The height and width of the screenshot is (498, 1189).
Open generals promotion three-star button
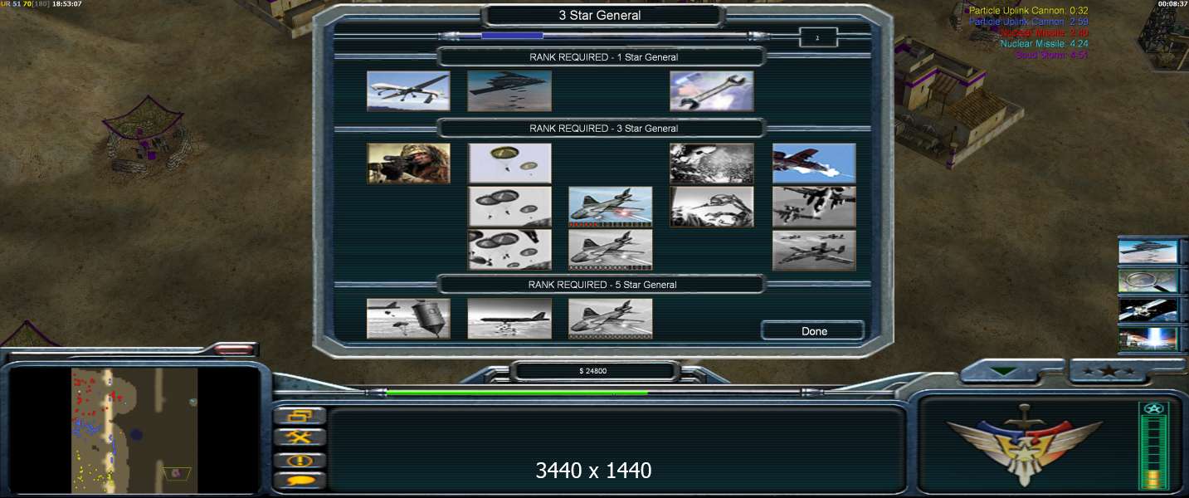point(1108,372)
